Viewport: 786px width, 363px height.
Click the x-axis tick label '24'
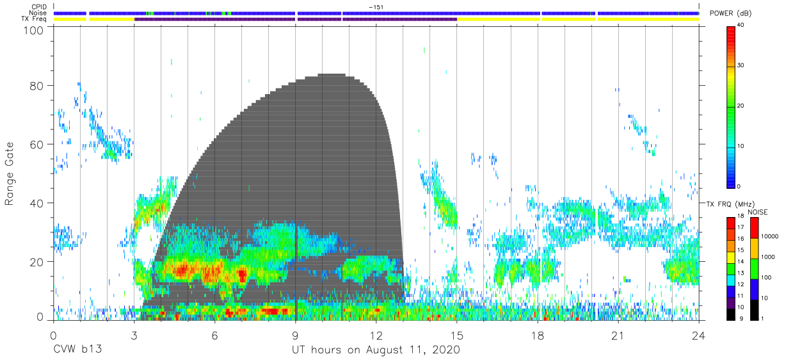699,336
